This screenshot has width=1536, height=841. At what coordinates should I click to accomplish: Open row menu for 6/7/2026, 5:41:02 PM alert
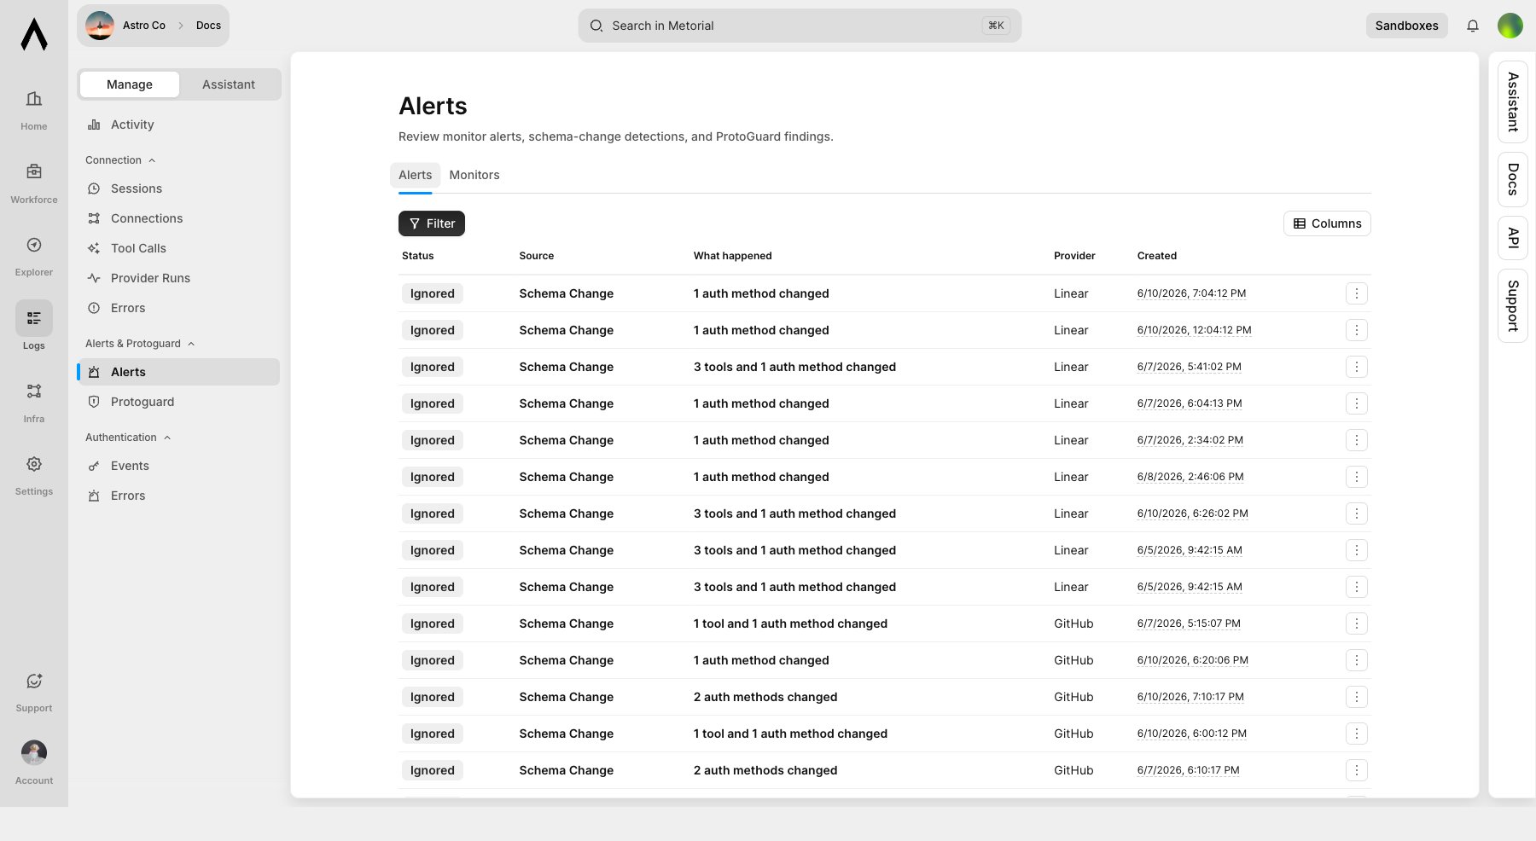1357,367
